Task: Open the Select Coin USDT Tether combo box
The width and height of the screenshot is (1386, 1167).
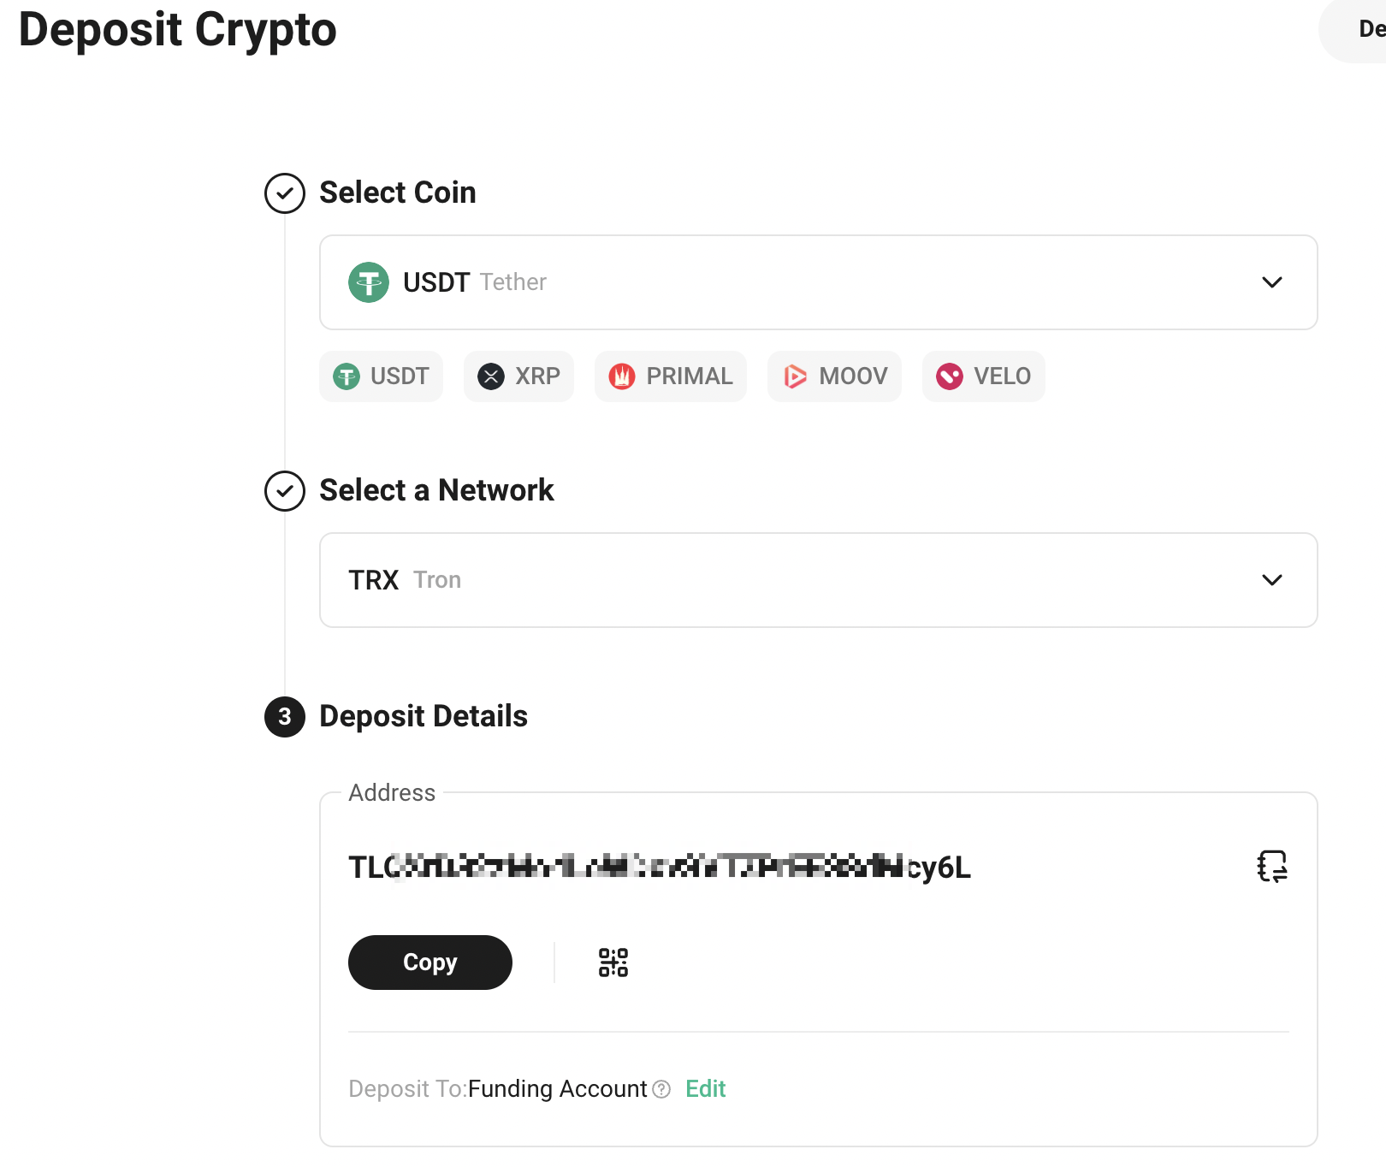Action: [x=819, y=282]
